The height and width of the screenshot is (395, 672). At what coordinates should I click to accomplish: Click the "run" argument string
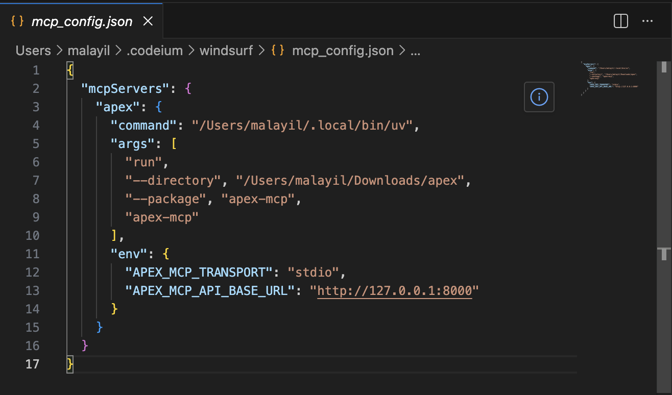click(144, 162)
